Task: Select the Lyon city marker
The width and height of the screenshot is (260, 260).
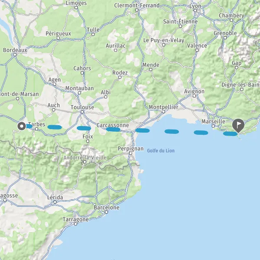Action: (195, 10)
